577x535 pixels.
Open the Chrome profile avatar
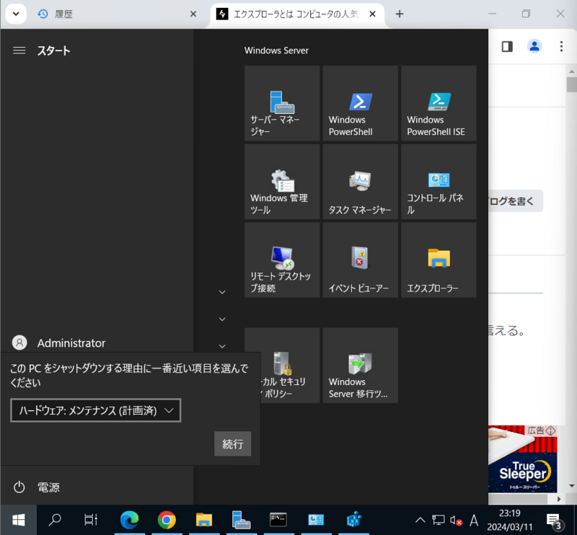click(x=534, y=46)
